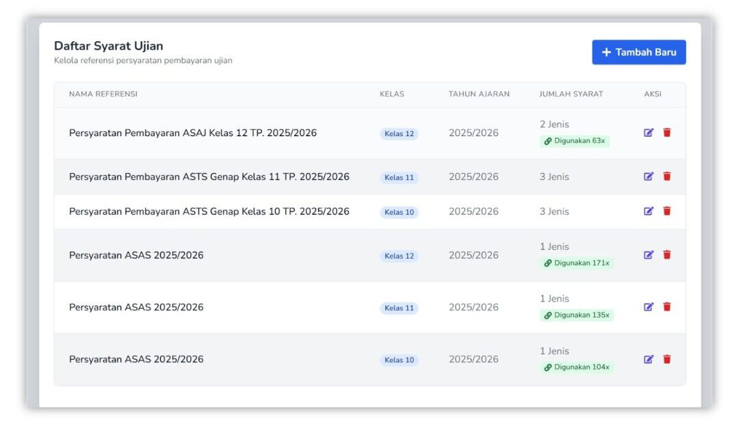This screenshot has height=425, width=739.
Task: Edit the Persyaratan ASAS Kelas 11 row
Action: point(649,307)
